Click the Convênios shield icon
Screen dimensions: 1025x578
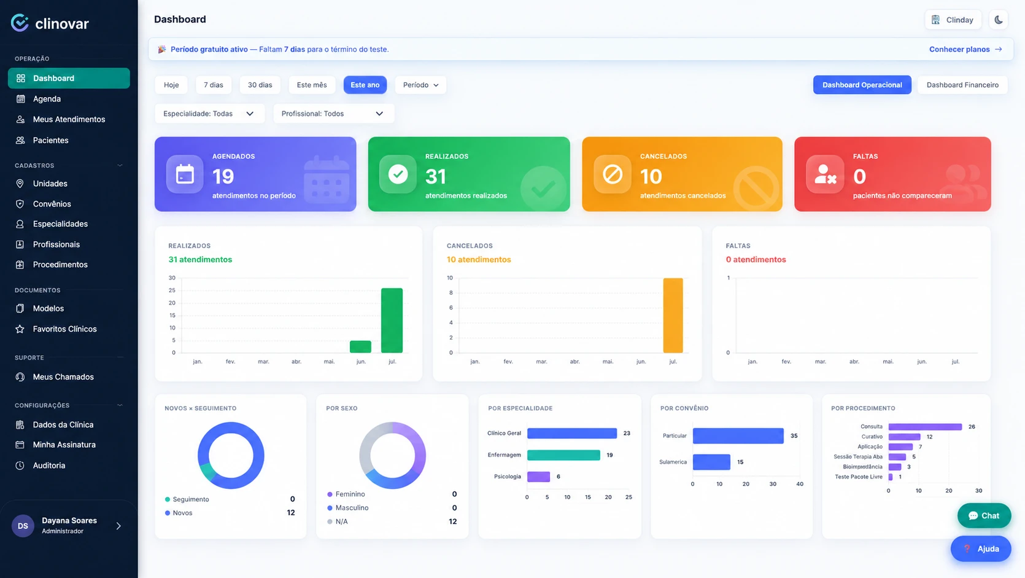(20, 204)
